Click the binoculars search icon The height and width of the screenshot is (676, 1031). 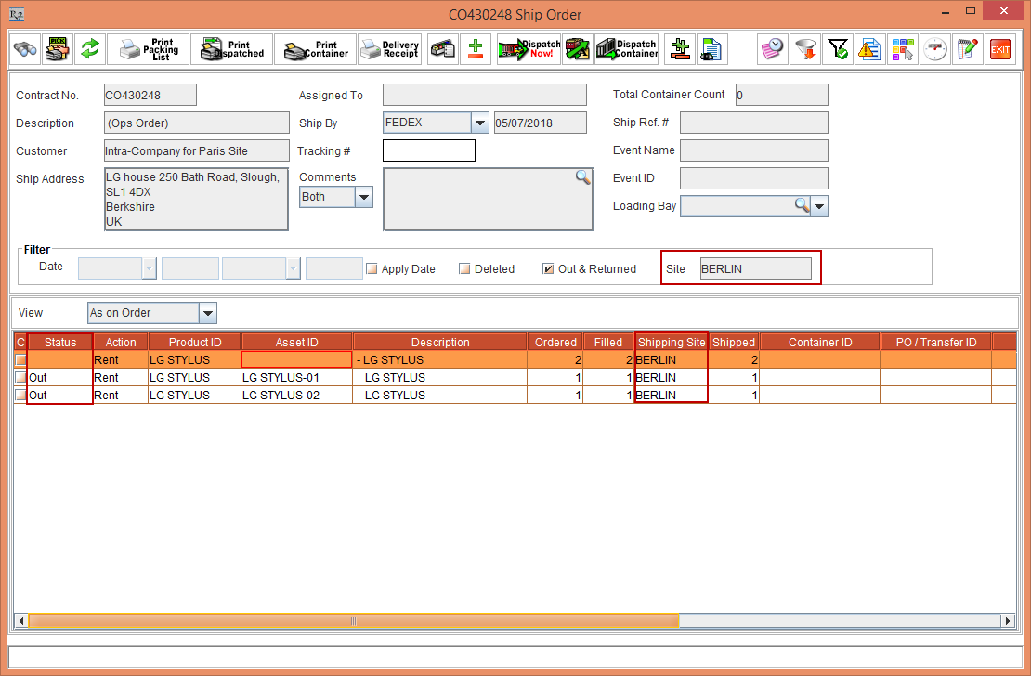[x=25, y=49]
